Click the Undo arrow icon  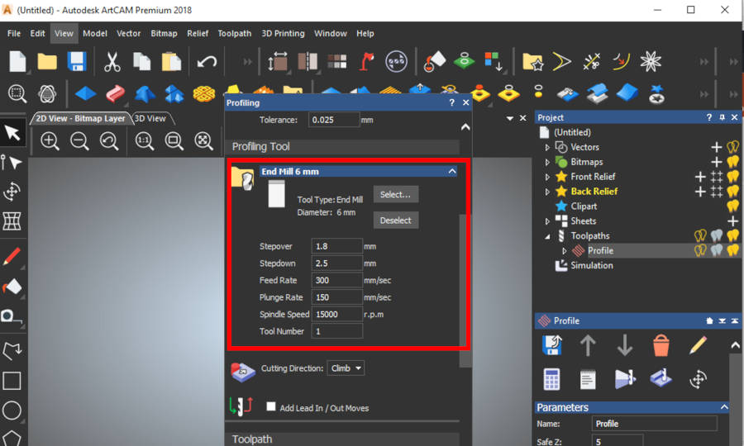207,62
